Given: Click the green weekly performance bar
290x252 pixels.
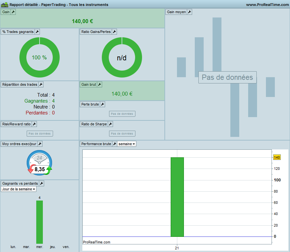Looking at the screenshot, I should (x=177, y=197).
